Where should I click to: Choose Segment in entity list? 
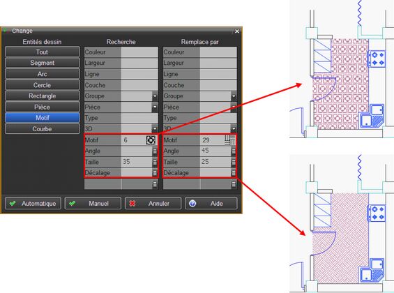coord(43,63)
